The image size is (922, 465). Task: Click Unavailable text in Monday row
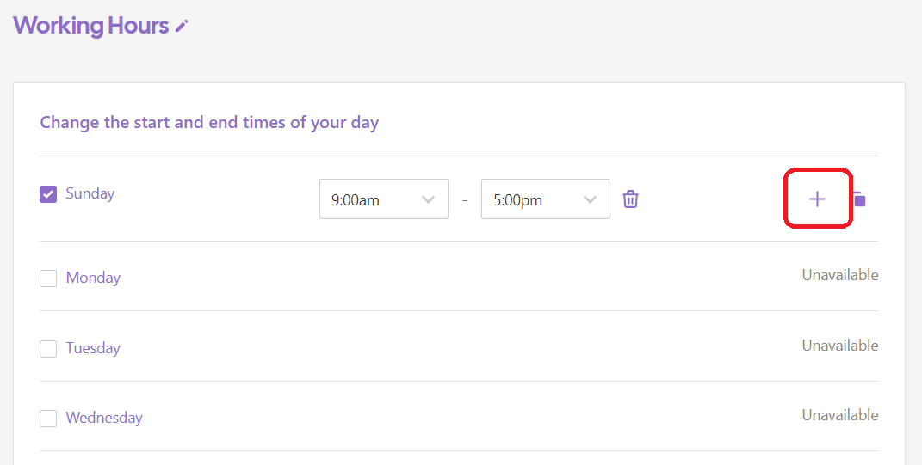point(839,275)
